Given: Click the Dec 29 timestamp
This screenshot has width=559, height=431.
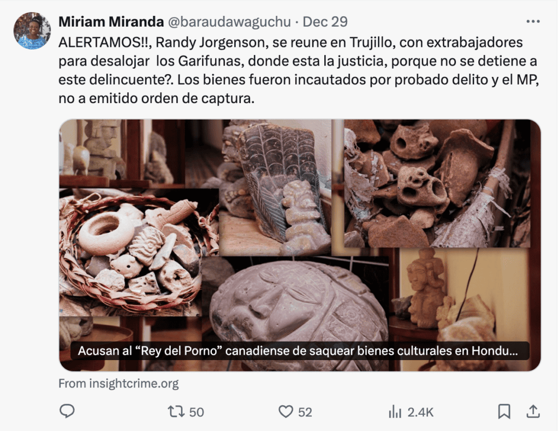Looking at the screenshot, I should tap(325, 22).
